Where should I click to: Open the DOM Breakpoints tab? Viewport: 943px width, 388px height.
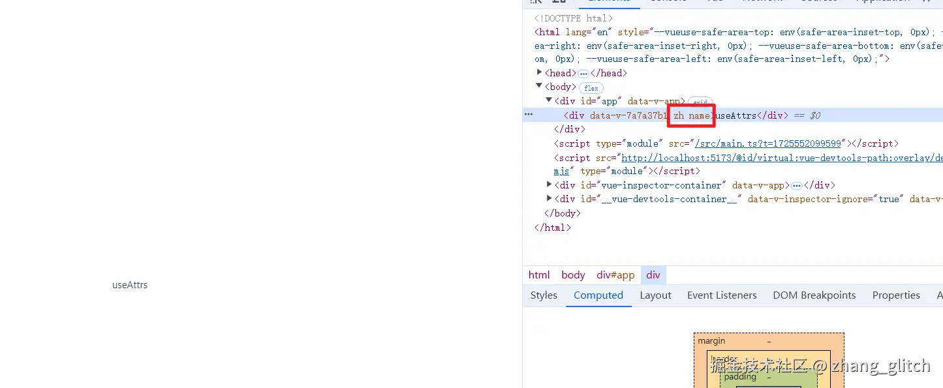[814, 295]
